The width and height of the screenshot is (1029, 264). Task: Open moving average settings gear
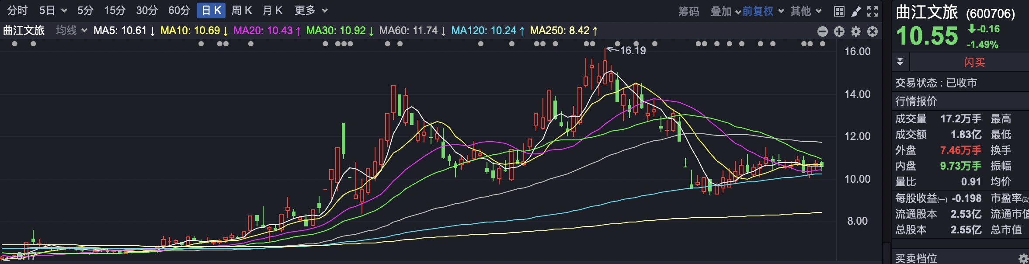click(856, 31)
